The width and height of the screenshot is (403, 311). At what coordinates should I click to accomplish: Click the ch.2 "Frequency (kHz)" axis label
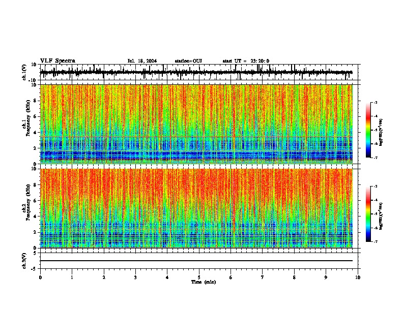[x=28, y=202]
